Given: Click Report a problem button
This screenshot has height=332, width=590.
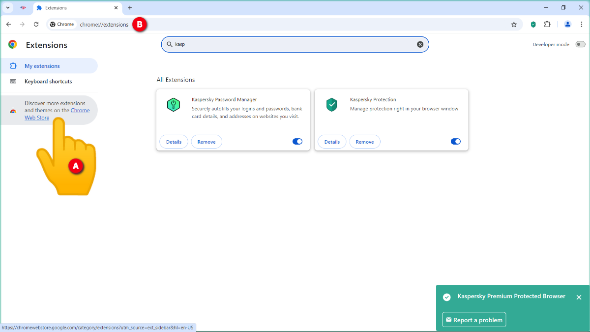Looking at the screenshot, I should tap(474, 320).
